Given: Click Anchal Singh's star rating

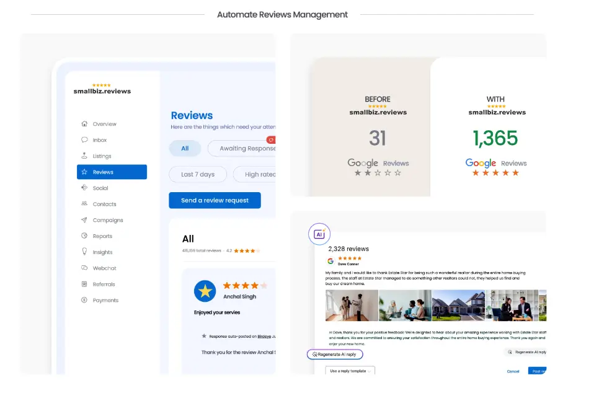Looking at the screenshot, I should (x=245, y=286).
